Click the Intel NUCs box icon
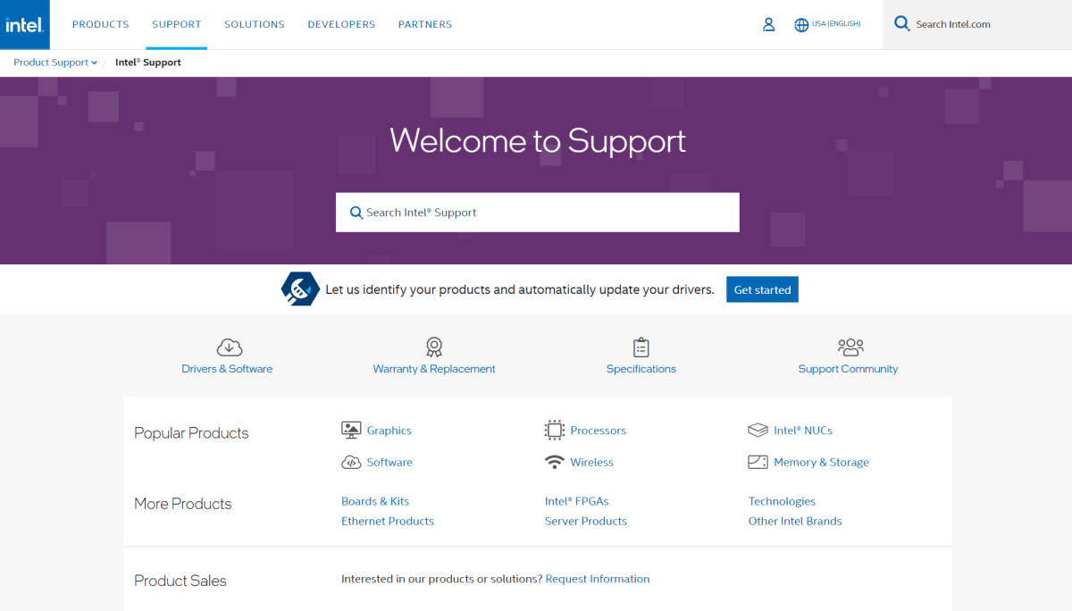The width and height of the screenshot is (1072, 611). (x=758, y=431)
